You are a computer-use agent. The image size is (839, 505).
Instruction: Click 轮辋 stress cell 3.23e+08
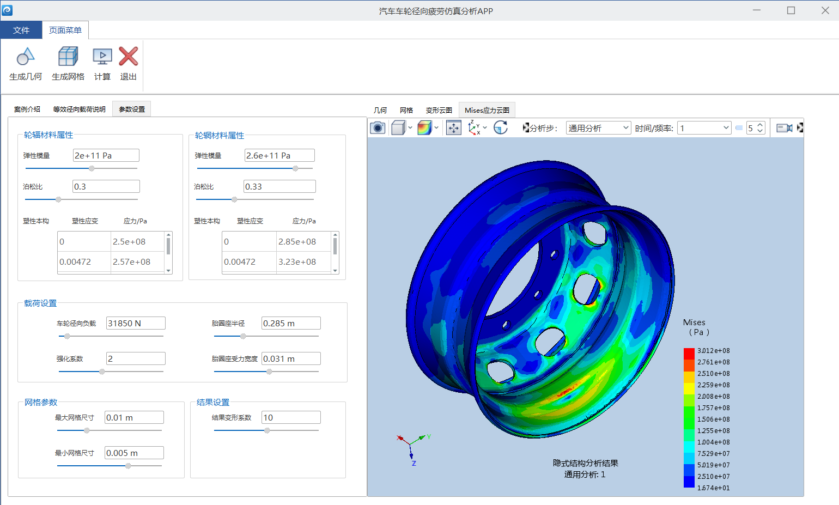pos(303,261)
